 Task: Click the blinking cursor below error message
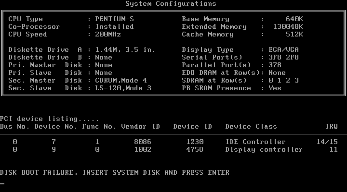pyautogui.click(x=2, y=184)
